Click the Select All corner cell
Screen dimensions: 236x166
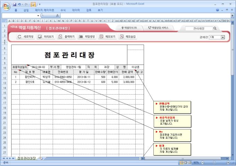coord(5,21)
